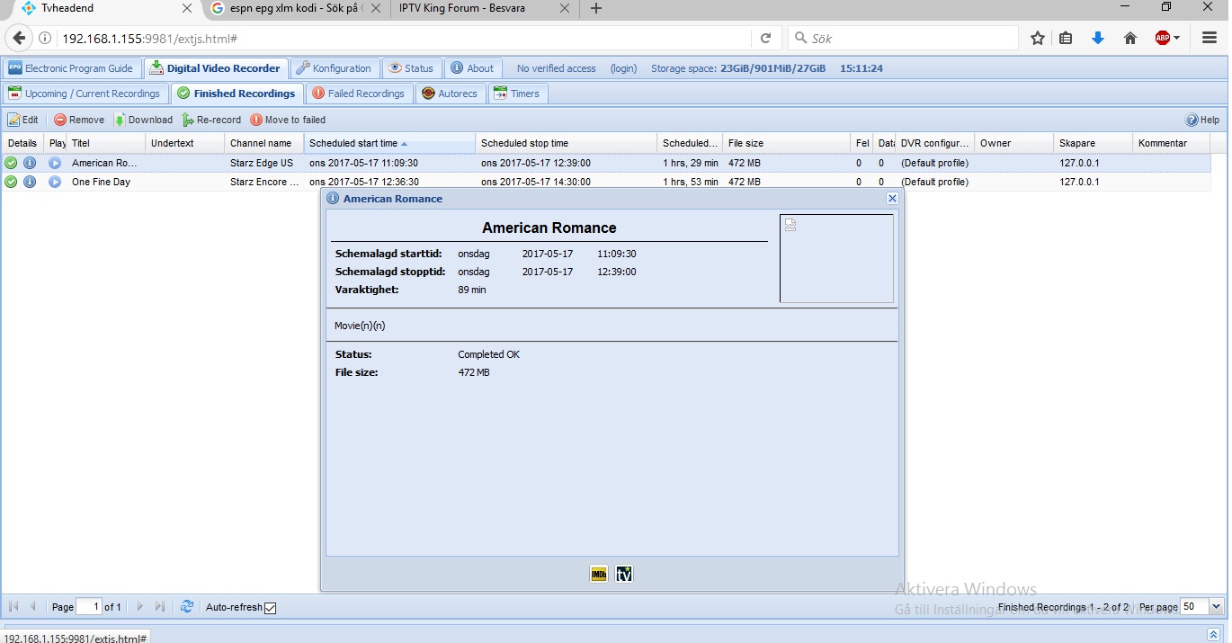Click the IMDb icon in the dialog

599,574
